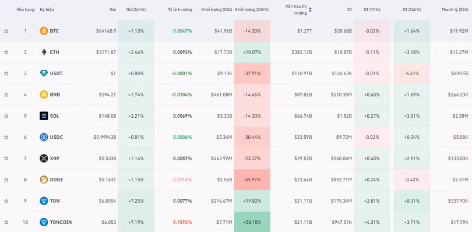Open the ETH symbol link
Viewport: 472px width, 232px height.
55,52
